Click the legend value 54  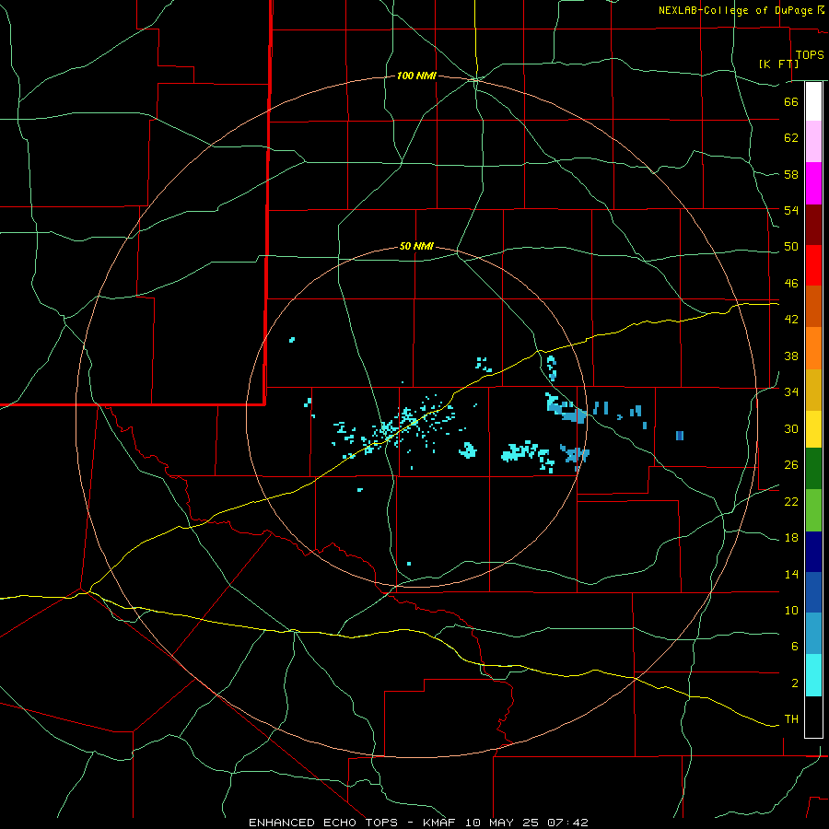point(791,210)
